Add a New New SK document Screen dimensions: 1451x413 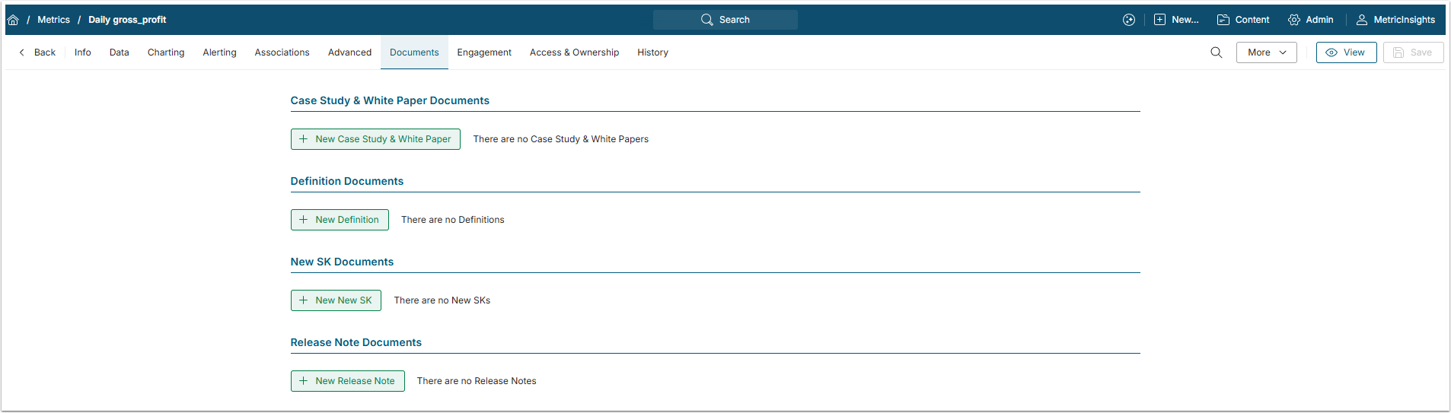tap(336, 300)
